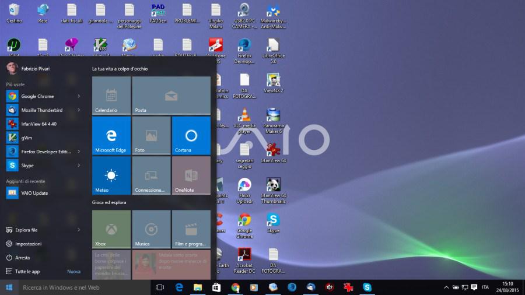Viewport: 525px width, 295px height.
Task: Open the Xbox tile
Action: pos(111,229)
